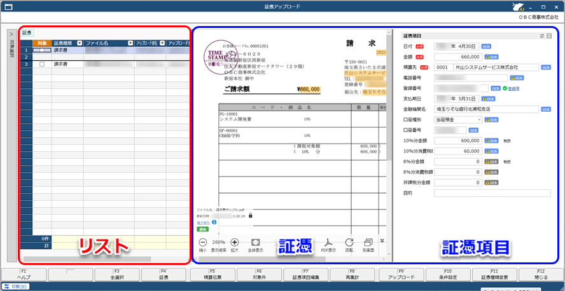Click the OCR warning badge for 電話番号
565x291 pixels.
[x=517, y=78]
